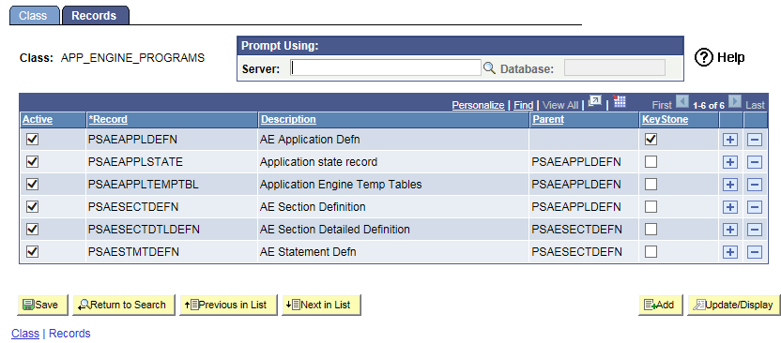Click the APP_ENGINE_PROGRAMS class name
Screen dimensions: 781x343
coord(132,58)
